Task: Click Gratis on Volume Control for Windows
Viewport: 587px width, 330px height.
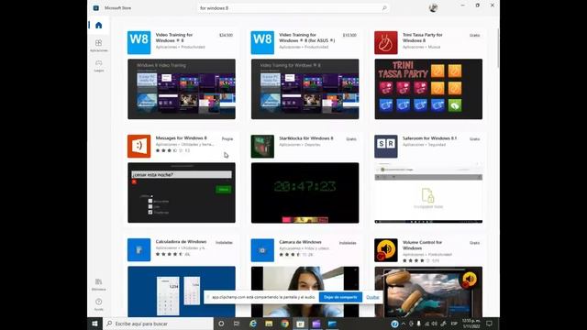Action: point(474,243)
